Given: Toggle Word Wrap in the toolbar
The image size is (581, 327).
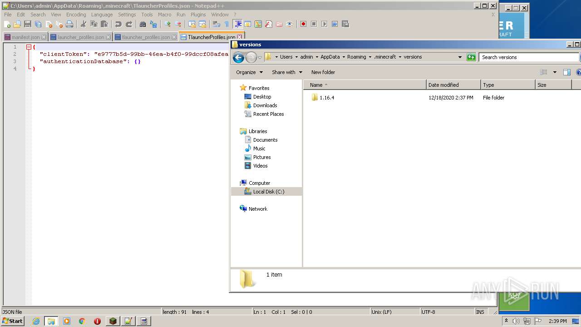Looking at the screenshot, I should point(217,24).
